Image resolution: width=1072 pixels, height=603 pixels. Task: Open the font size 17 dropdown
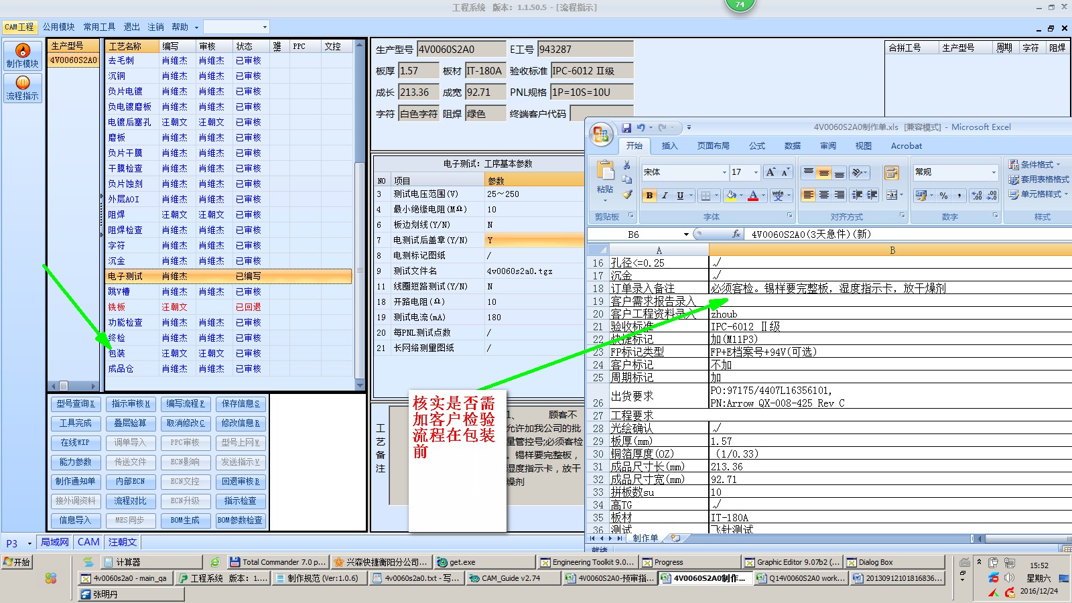[756, 172]
